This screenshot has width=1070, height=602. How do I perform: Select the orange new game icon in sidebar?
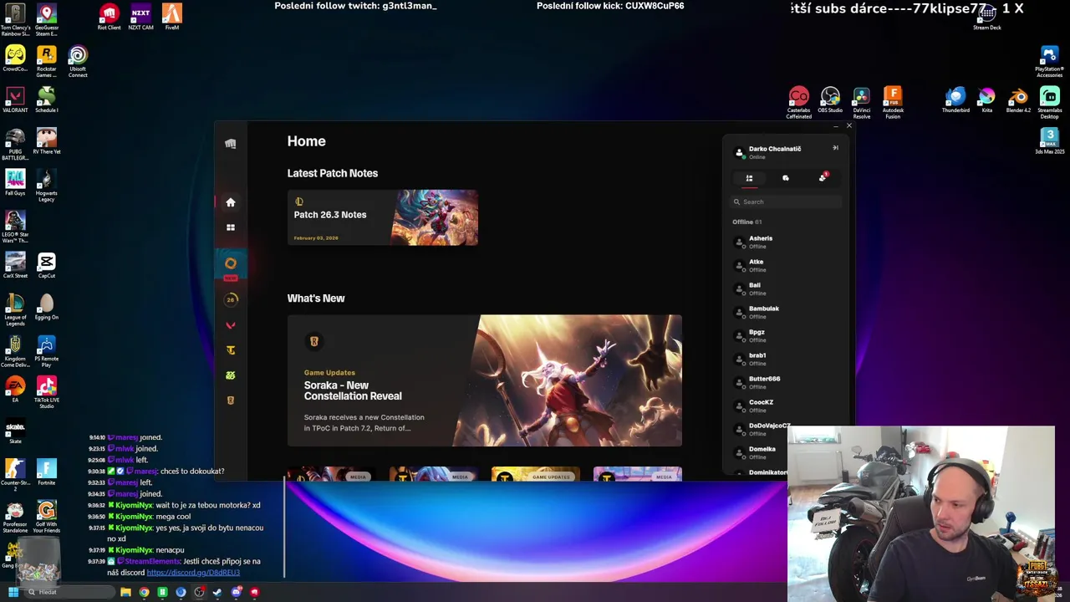click(x=231, y=264)
